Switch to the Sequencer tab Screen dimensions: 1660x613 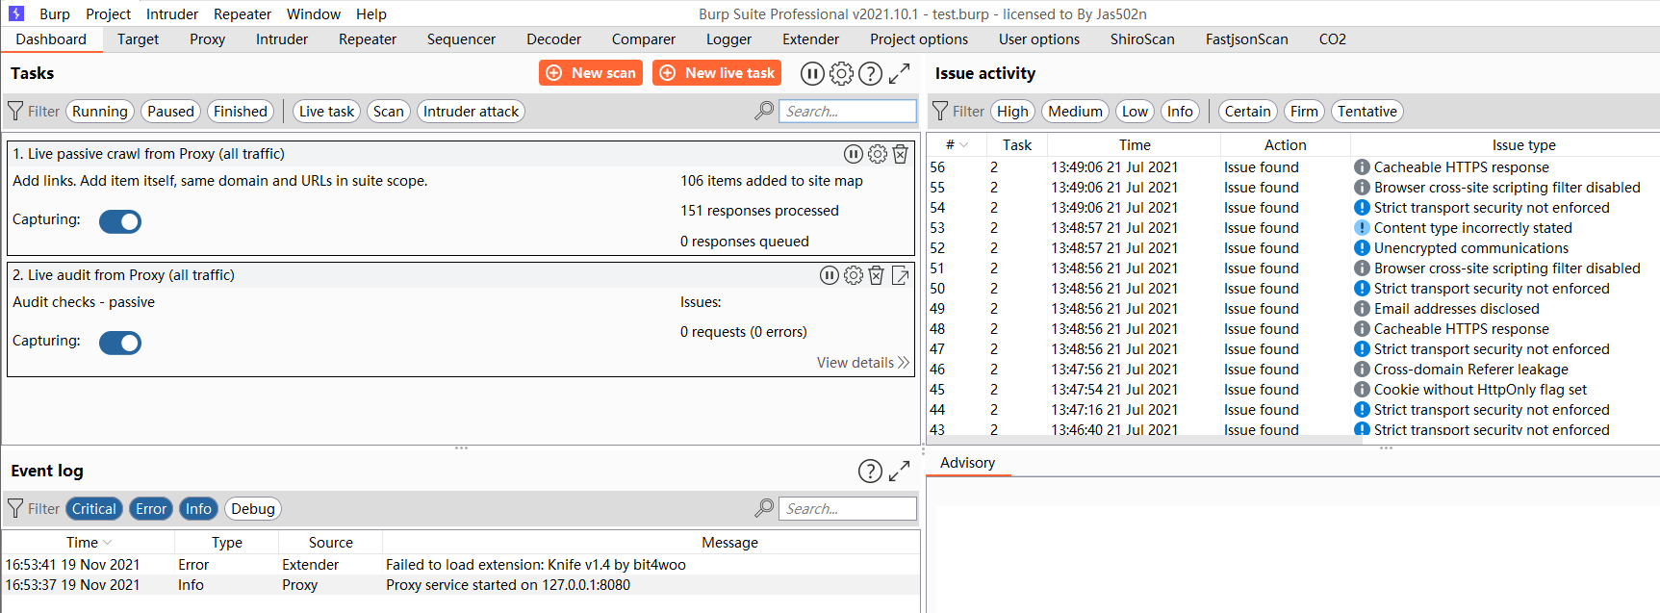462,39
